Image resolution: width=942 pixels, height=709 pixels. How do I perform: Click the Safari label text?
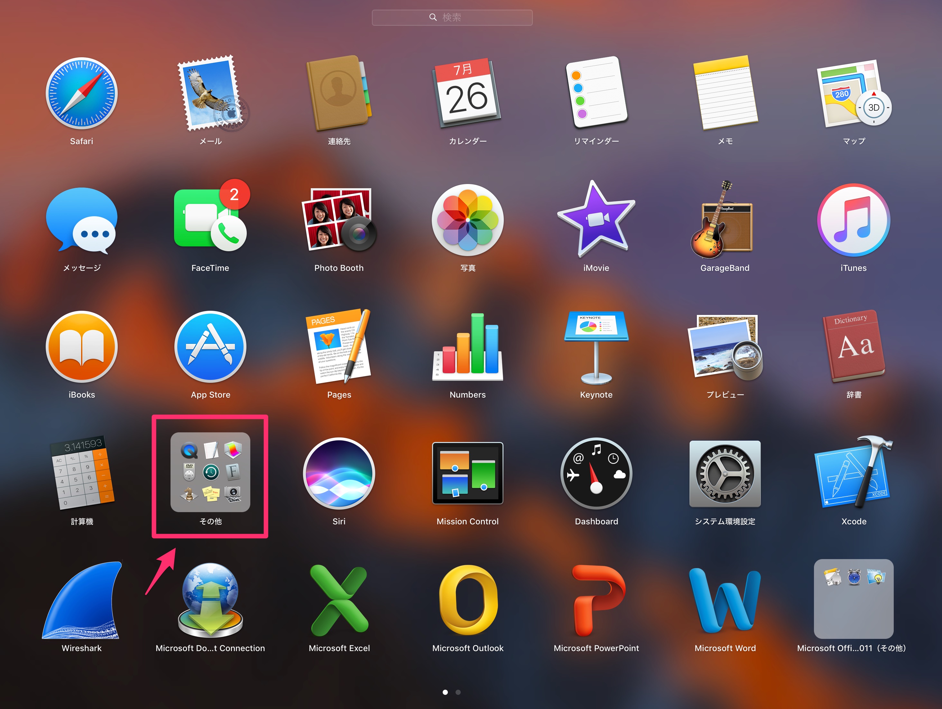point(81,141)
